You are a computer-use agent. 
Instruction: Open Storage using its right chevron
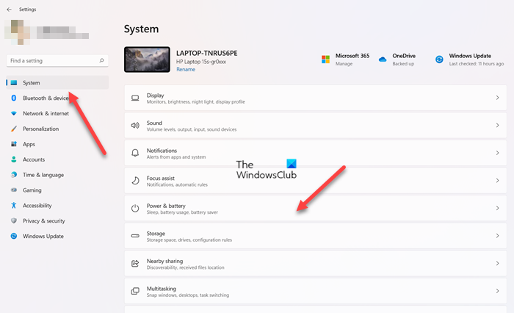pos(497,236)
